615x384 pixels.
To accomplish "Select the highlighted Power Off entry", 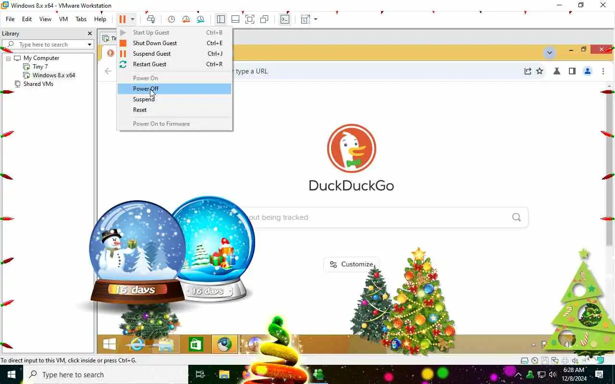I will pos(174,89).
